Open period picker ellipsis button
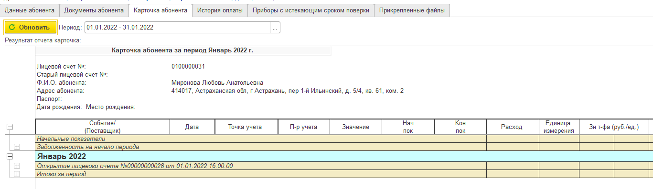 (275, 28)
